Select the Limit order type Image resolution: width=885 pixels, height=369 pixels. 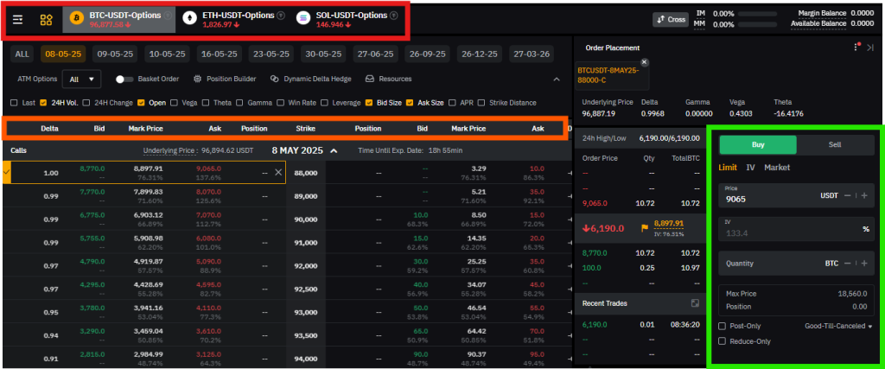click(728, 168)
